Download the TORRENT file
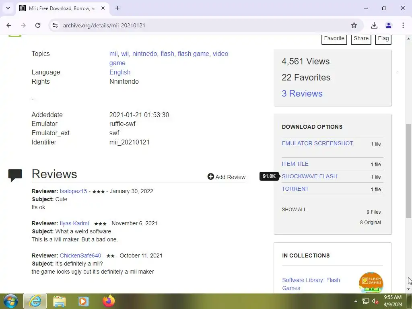The image size is (412, 309). 295,189
